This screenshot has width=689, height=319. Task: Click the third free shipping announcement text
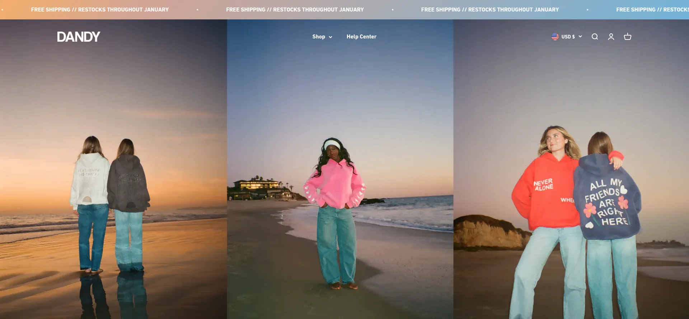tap(490, 10)
